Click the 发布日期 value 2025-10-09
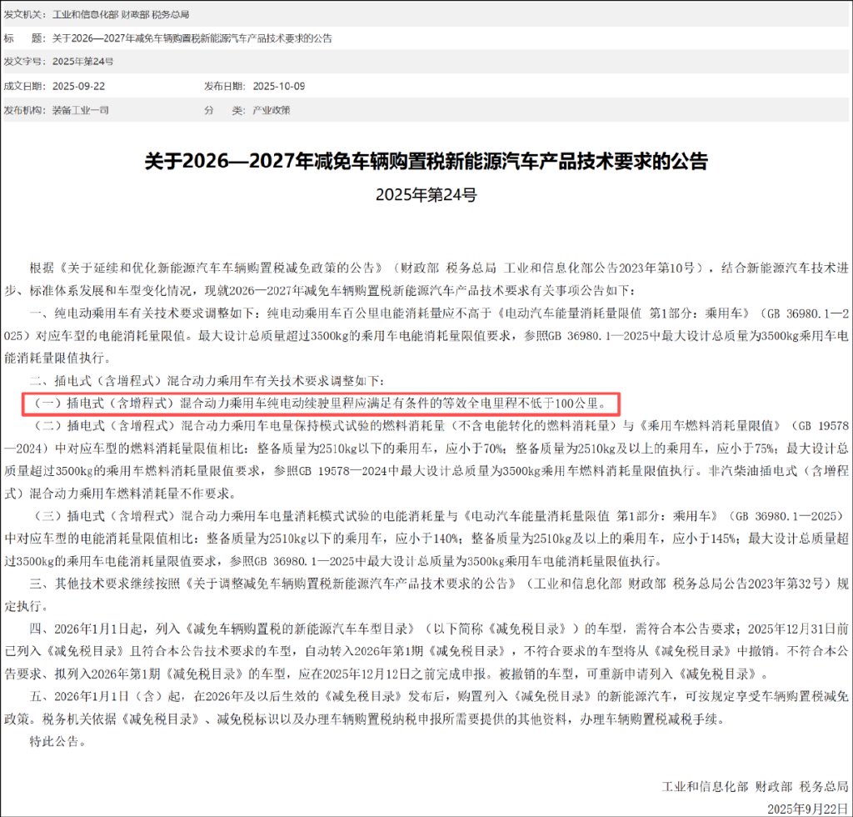This screenshot has width=853, height=817. pyautogui.click(x=279, y=86)
